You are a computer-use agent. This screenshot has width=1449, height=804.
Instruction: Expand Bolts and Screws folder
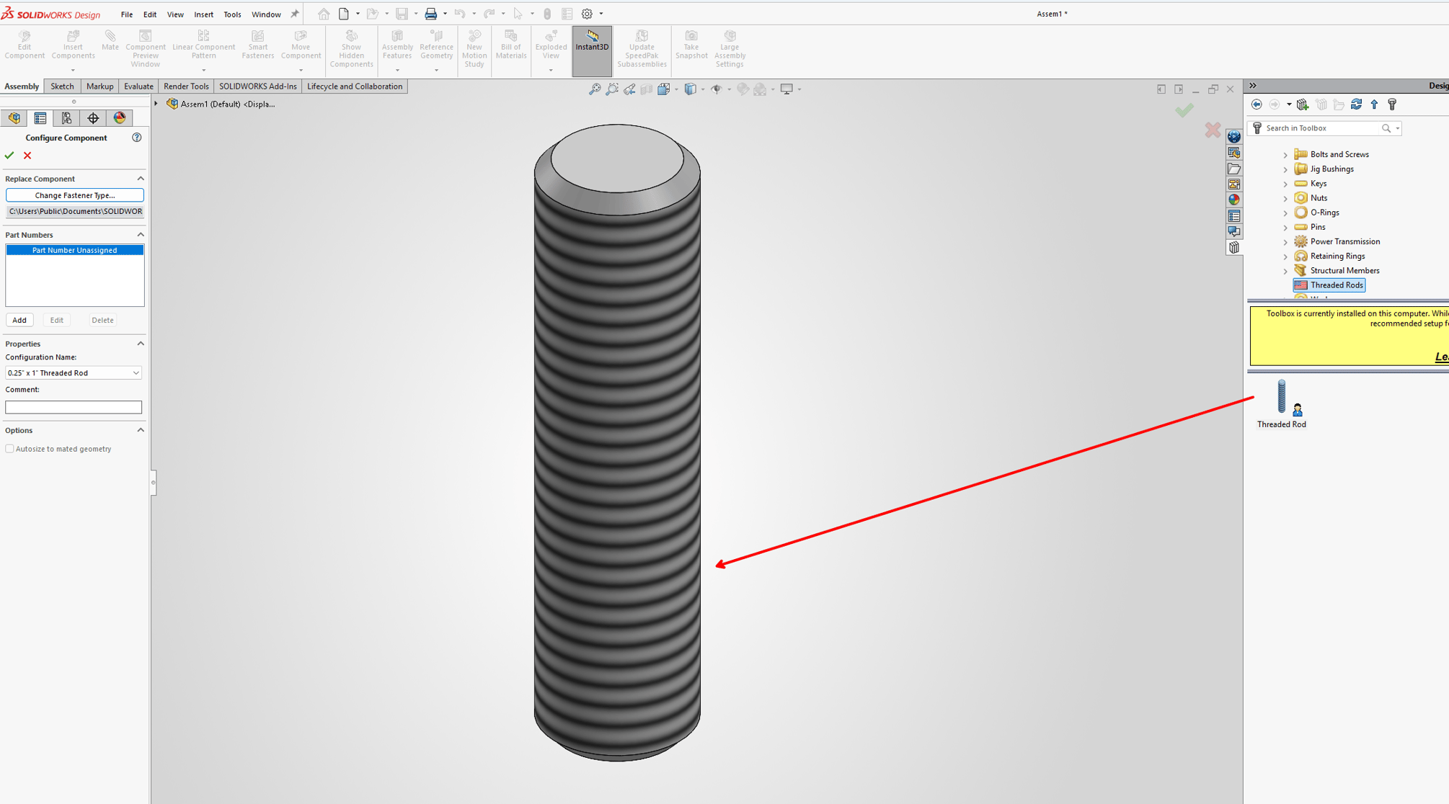pos(1285,155)
